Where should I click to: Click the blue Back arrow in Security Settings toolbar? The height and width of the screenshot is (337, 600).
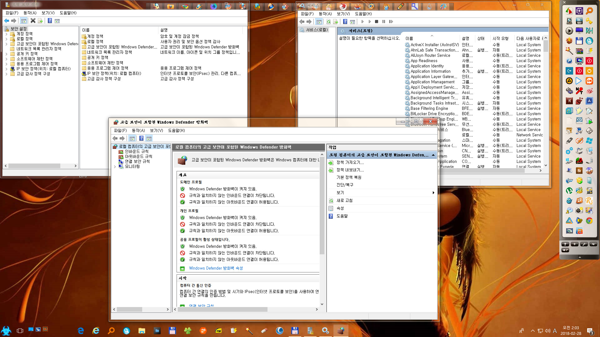pyautogui.click(x=7, y=21)
